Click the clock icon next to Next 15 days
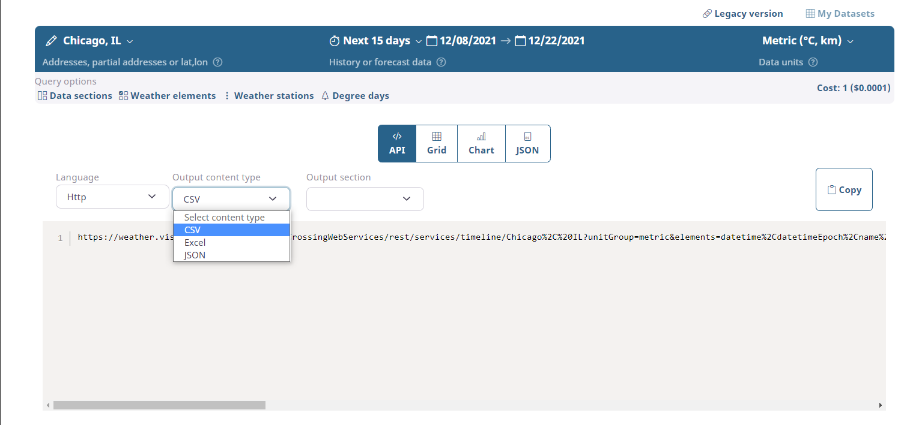The width and height of the screenshot is (910, 425). [335, 40]
